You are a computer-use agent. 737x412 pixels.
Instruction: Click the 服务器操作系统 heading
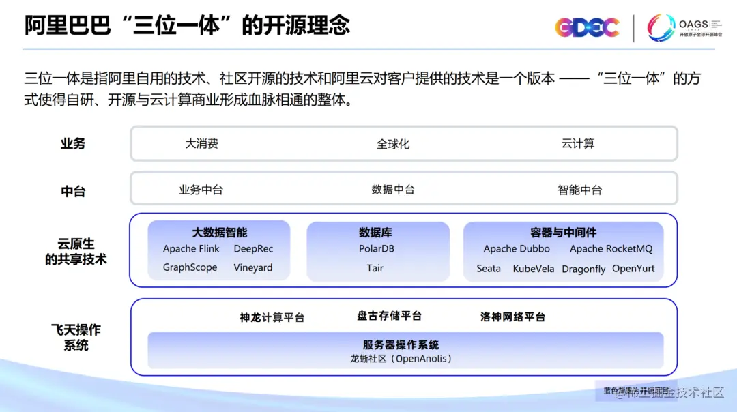click(401, 345)
